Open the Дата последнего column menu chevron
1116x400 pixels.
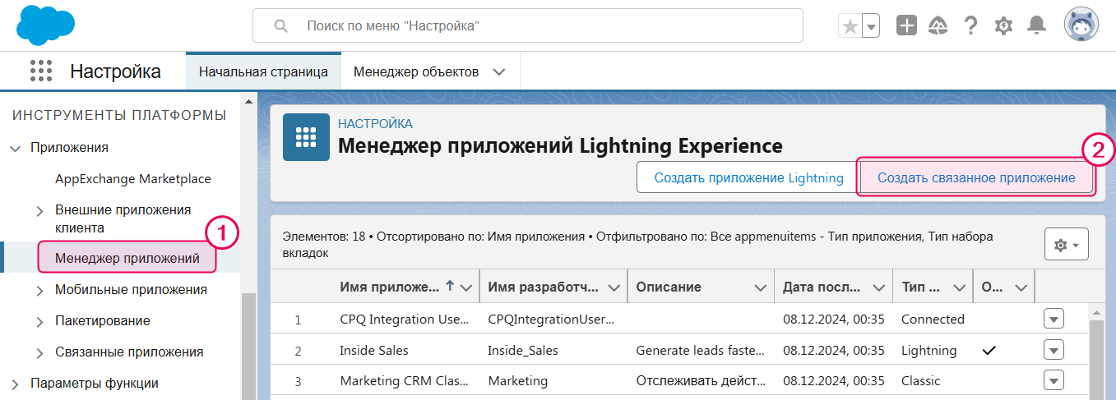point(878,287)
